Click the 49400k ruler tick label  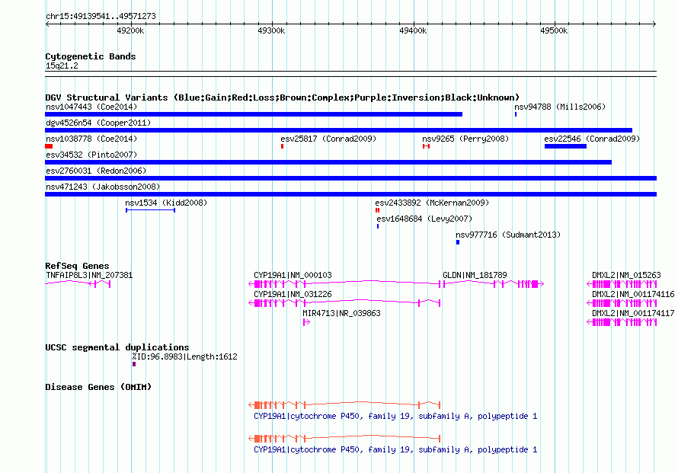[413, 30]
